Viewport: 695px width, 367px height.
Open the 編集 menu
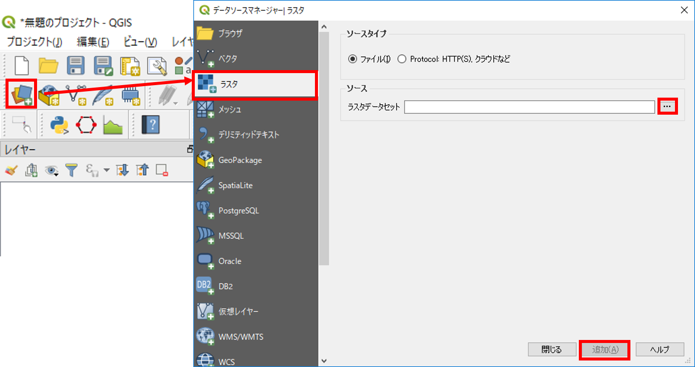click(x=93, y=42)
